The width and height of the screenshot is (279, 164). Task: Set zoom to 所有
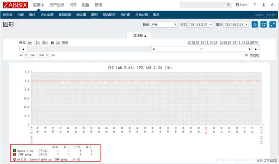click(x=65, y=43)
